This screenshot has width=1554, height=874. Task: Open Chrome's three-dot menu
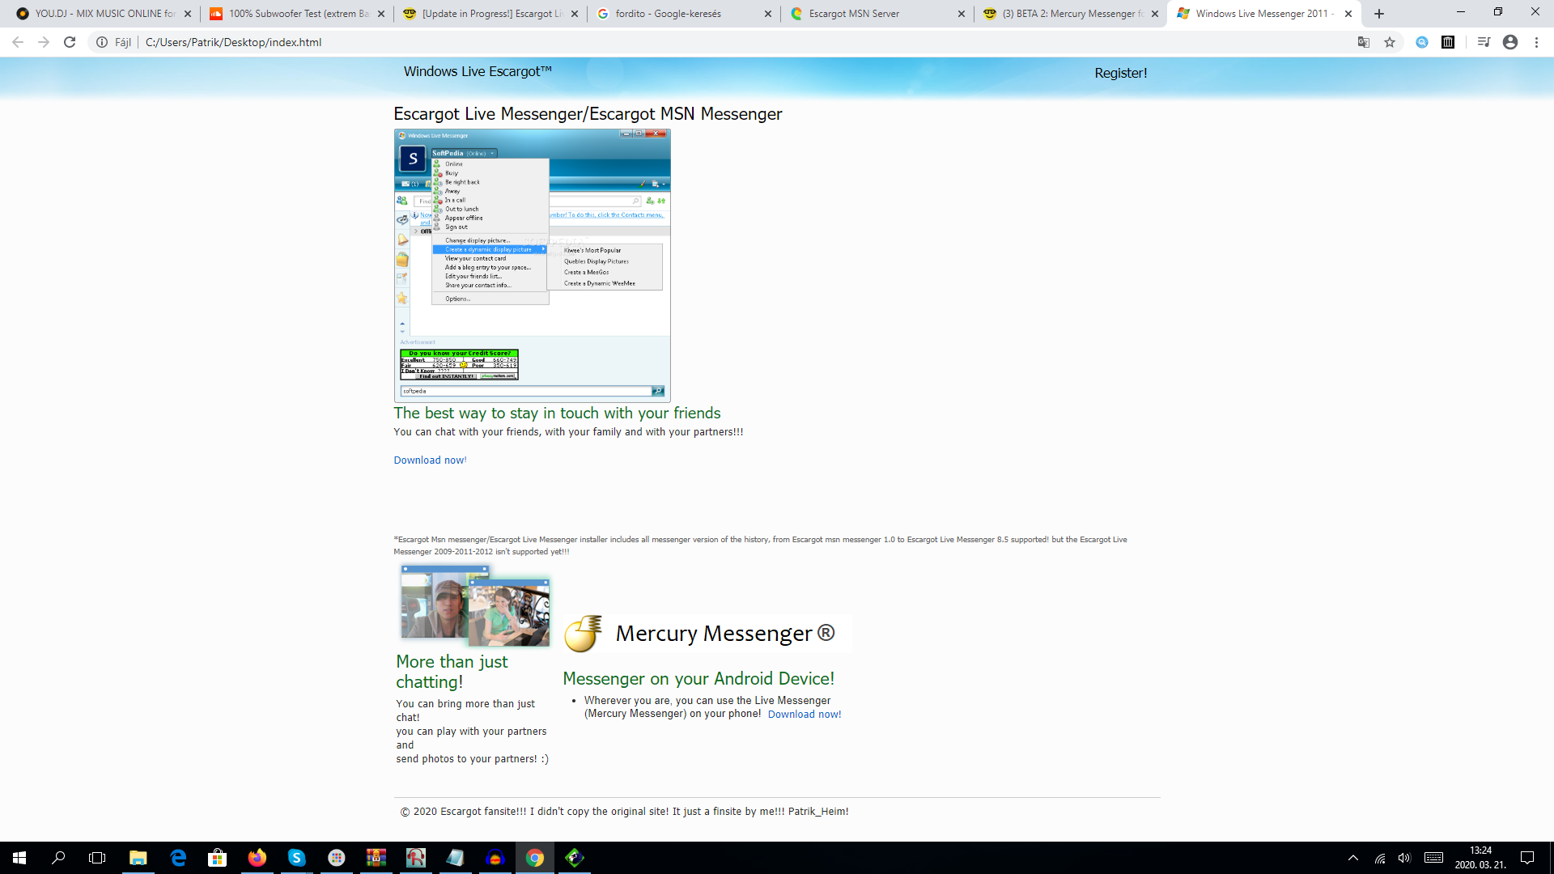(1536, 42)
